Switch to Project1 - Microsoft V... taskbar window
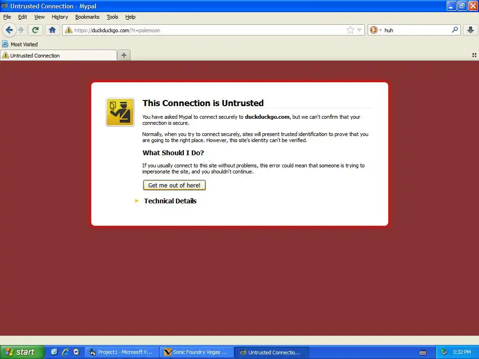 [x=122, y=352]
